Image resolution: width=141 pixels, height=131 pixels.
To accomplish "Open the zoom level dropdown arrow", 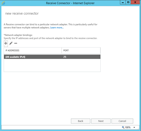I will (x=134, y=127).
